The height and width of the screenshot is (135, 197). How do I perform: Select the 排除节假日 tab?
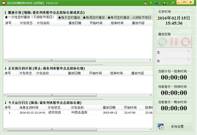tap(142, 17)
